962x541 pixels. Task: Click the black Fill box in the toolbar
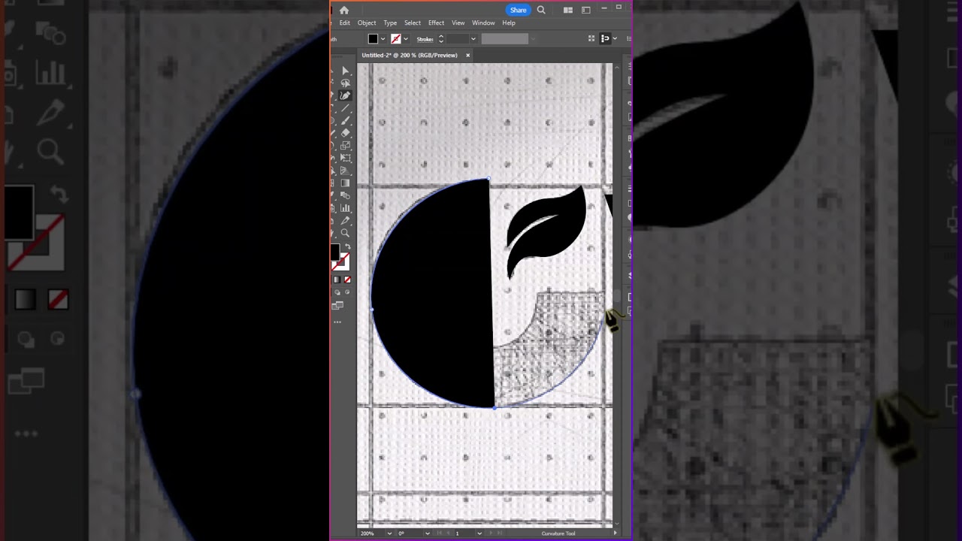point(335,252)
